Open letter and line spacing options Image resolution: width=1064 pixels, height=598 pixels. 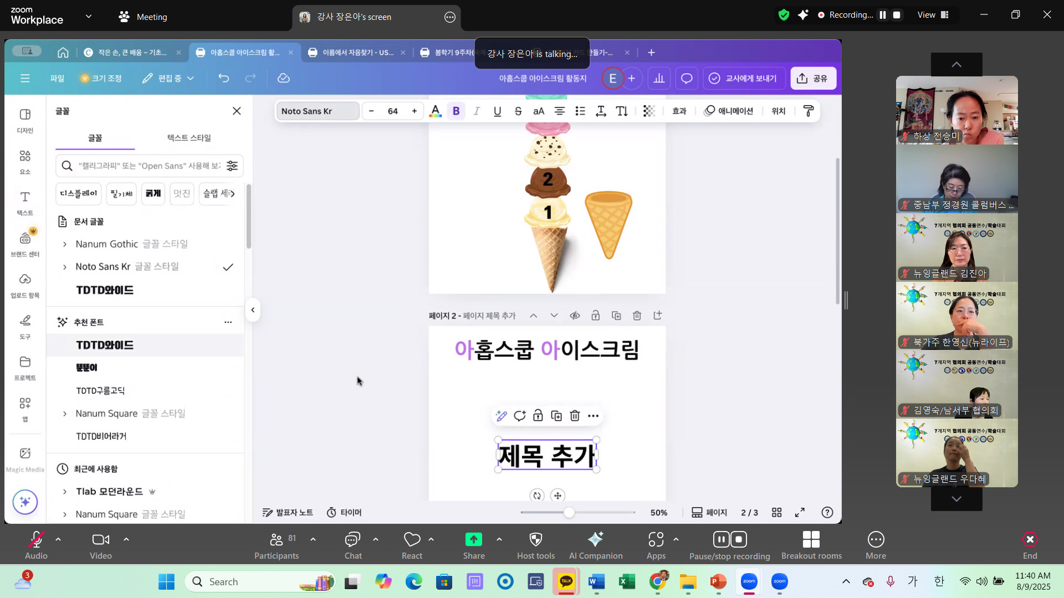click(x=601, y=111)
